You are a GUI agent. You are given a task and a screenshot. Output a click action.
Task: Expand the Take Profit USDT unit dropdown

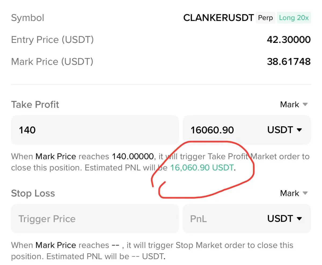[x=285, y=130]
